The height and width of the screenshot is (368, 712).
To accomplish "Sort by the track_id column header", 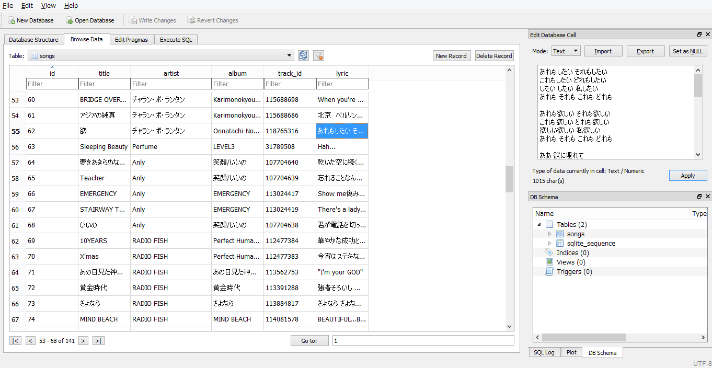I will click(x=290, y=73).
